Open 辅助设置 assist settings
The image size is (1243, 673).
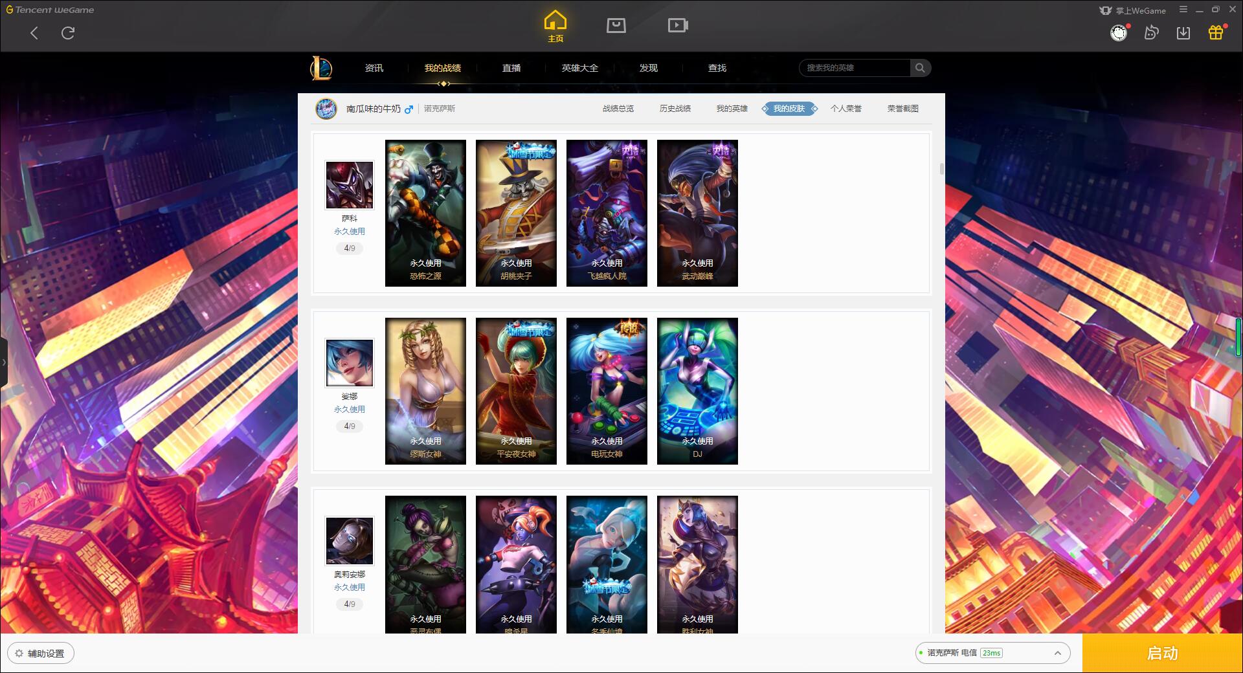(41, 654)
